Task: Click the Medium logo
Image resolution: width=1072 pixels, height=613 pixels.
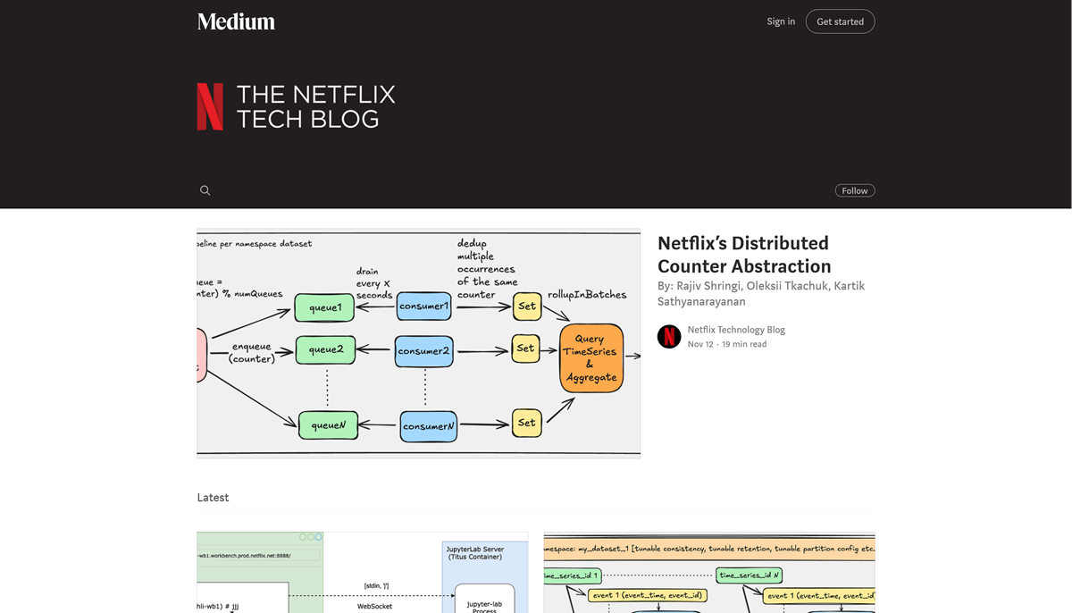Action: click(x=236, y=21)
